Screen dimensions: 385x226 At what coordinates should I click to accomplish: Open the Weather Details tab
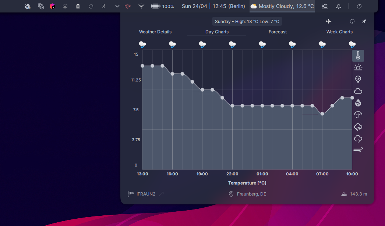point(155,32)
